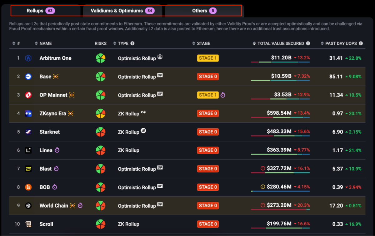Show the TYPE column info tooltip icon
The height and width of the screenshot is (236, 375).
(132, 43)
